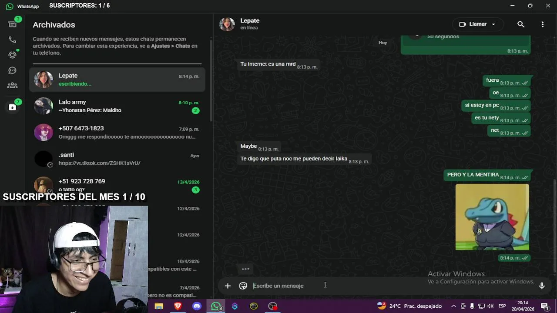The height and width of the screenshot is (313, 557).
Task: Click the video camera Llamar icon
Action: [463, 24]
